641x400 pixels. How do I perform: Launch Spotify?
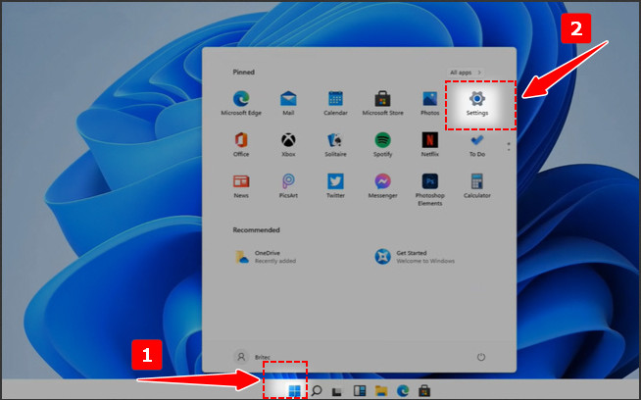point(382,144)
